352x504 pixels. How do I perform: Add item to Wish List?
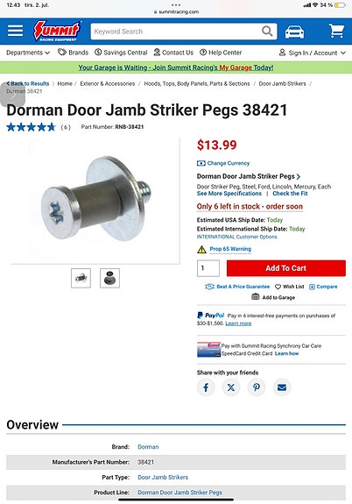click(x=289, y=287)
